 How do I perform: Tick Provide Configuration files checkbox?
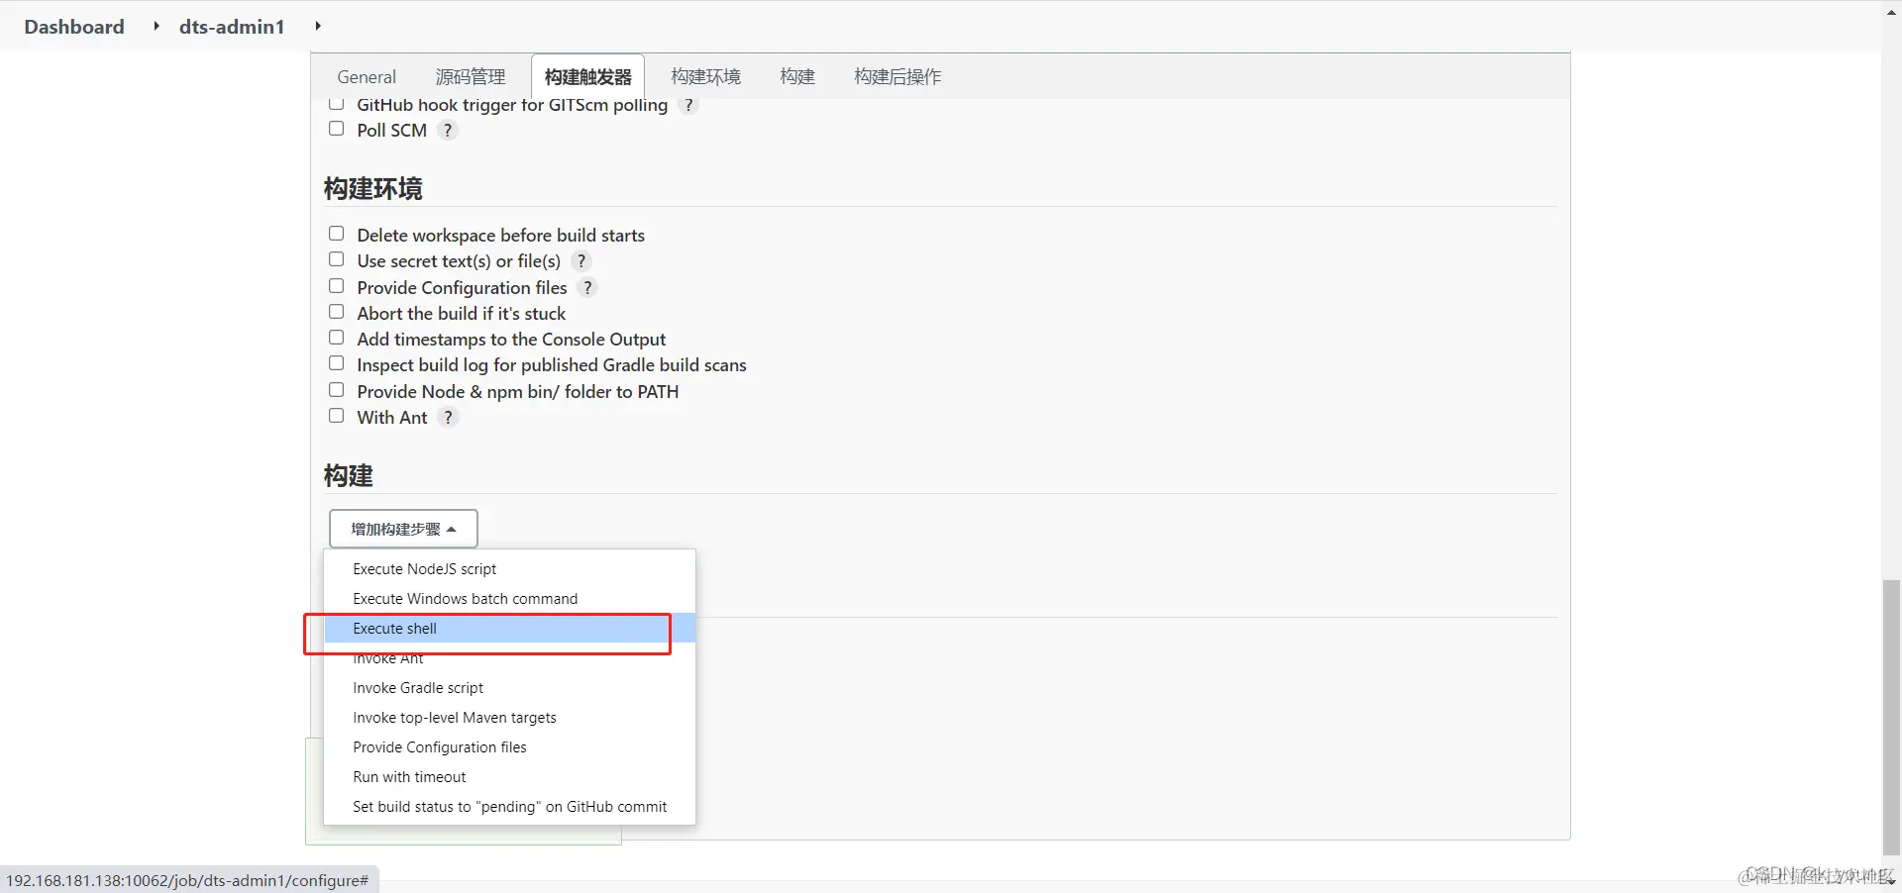pos(337,287)
